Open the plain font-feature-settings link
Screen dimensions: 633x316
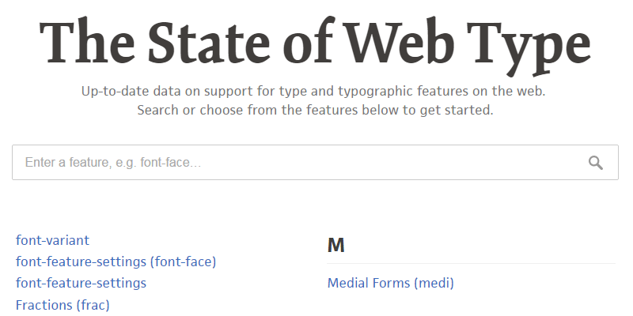[x=81, y=283]
